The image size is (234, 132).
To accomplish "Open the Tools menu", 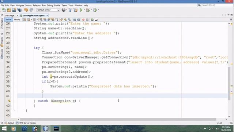I will pos(71,5).
